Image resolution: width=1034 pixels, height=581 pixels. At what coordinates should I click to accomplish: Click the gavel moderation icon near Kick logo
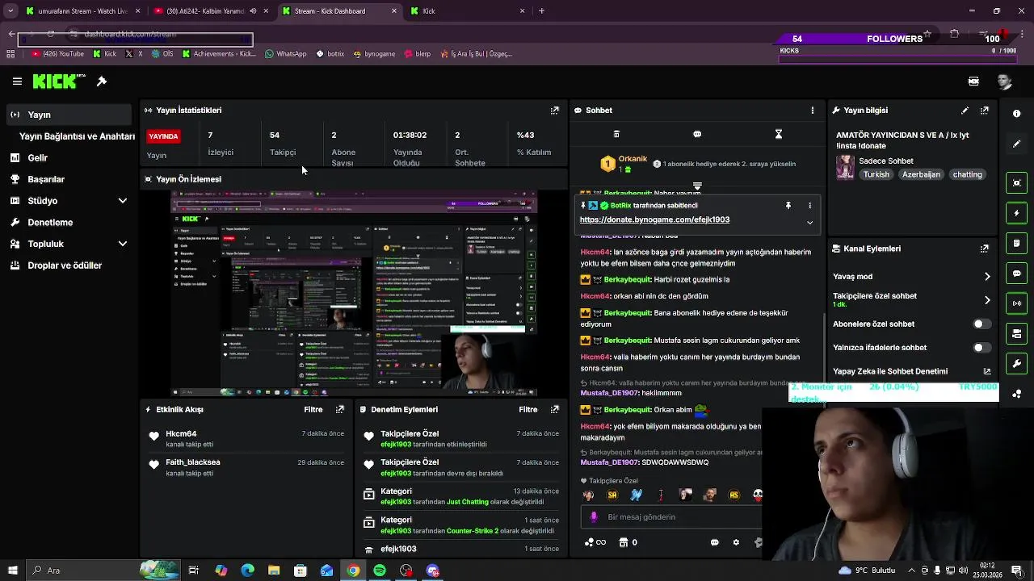coord(102,82)
